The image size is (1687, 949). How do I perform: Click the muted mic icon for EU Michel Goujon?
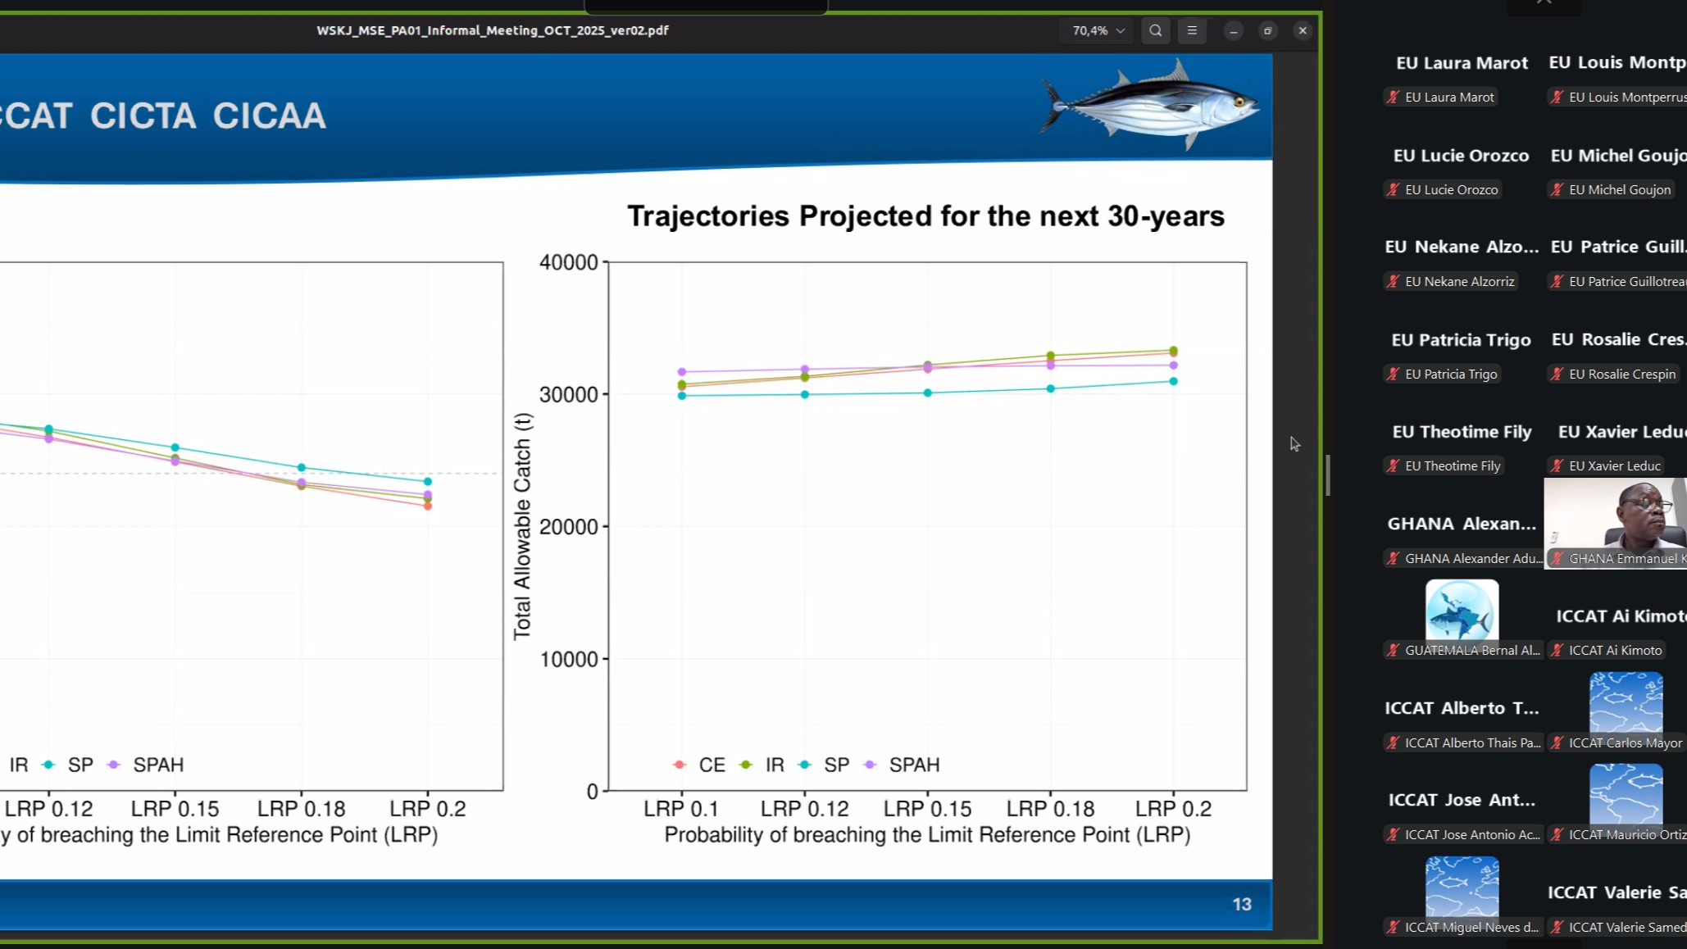tap(1557, 190)
